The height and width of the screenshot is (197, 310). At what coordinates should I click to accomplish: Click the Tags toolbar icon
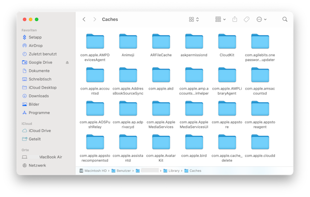point(246,19)
